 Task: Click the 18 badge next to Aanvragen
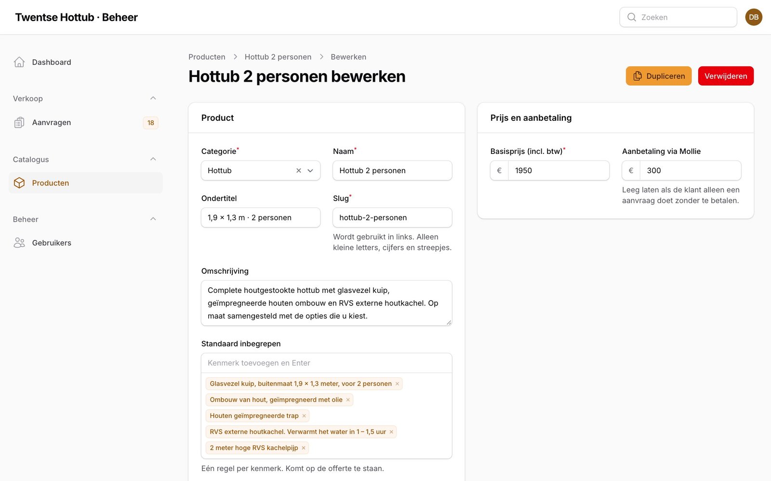(151, 123)
